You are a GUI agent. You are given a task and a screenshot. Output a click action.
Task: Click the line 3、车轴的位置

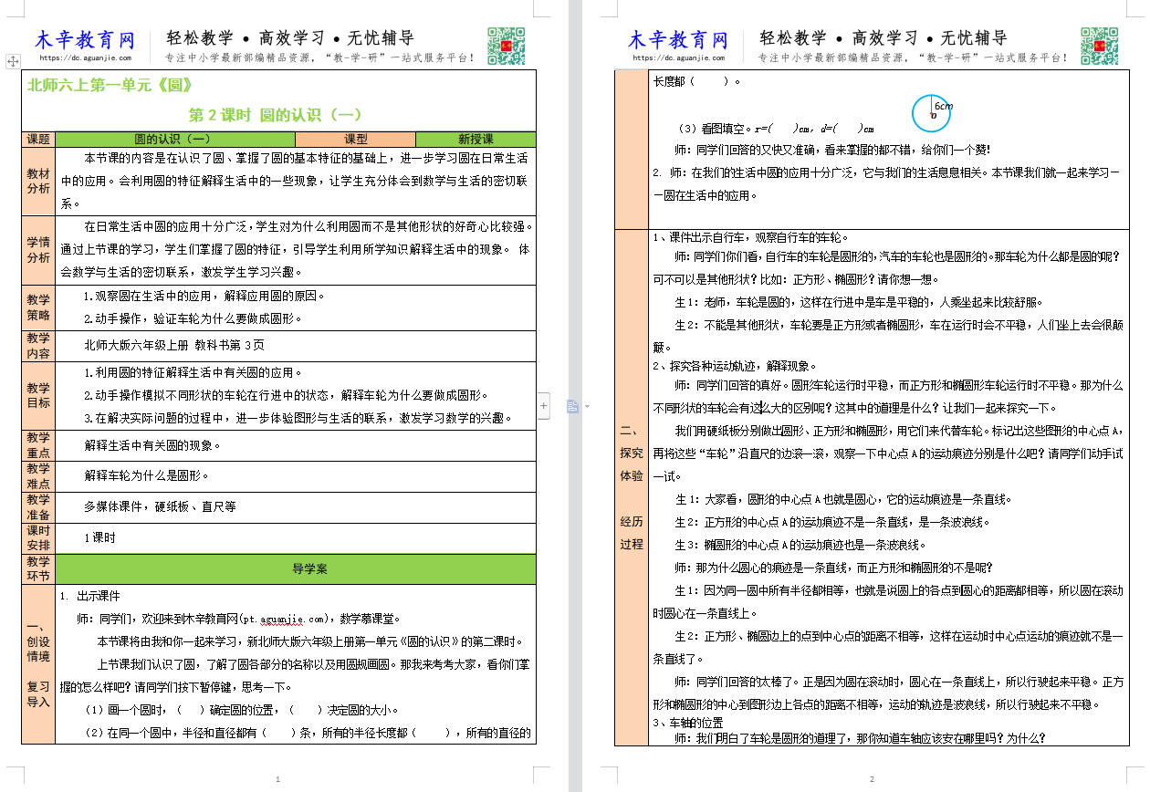pos(689,723)
